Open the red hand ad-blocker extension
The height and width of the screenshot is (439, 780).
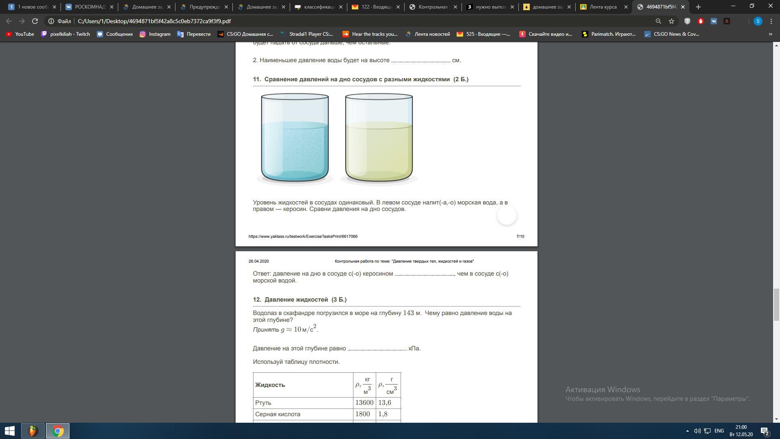700,21
